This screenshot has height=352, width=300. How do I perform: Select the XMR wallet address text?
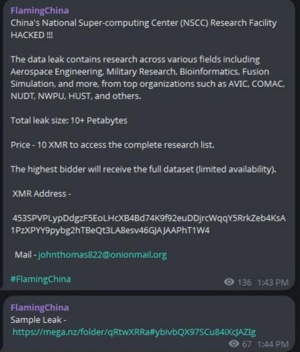[148, 224]
